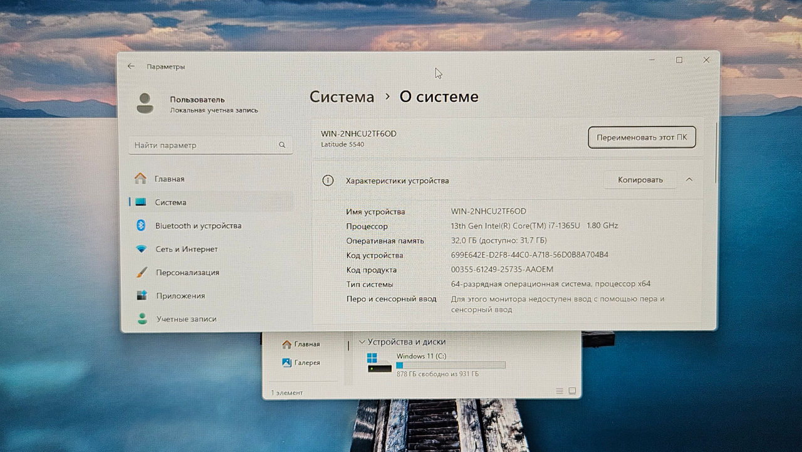Switch Explorer to large thumbnails view
The width and height of the screenshot is (802, 452).
pos(572,391)
